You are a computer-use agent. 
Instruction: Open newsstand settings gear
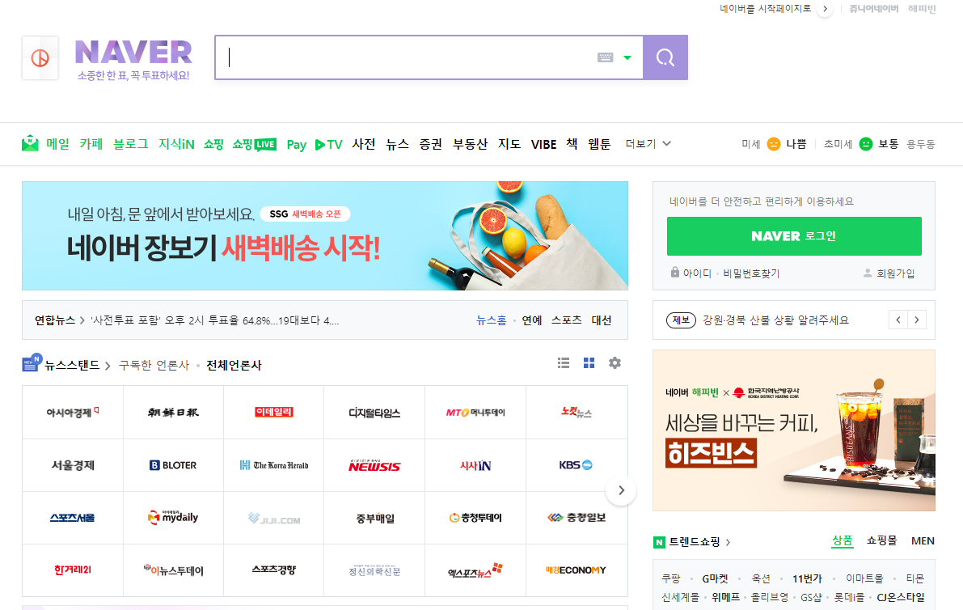pyautogui.click(x=615, y=363)
